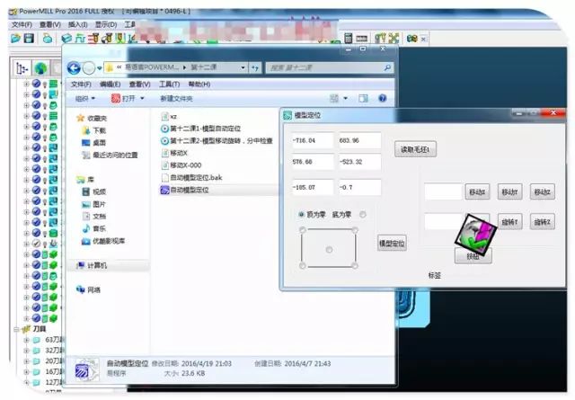575x400 pixels.
Task: Open 桌面 in the favorites sidebar
Action: click(x=93, y=143)
